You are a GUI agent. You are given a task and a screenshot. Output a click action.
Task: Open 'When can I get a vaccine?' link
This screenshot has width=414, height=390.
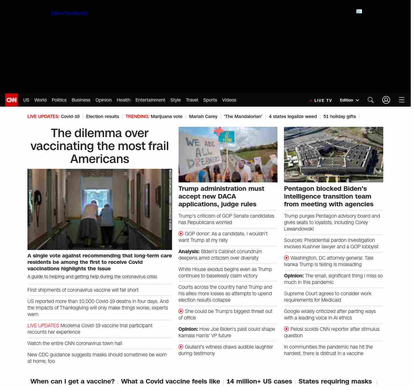pos(72,381)
